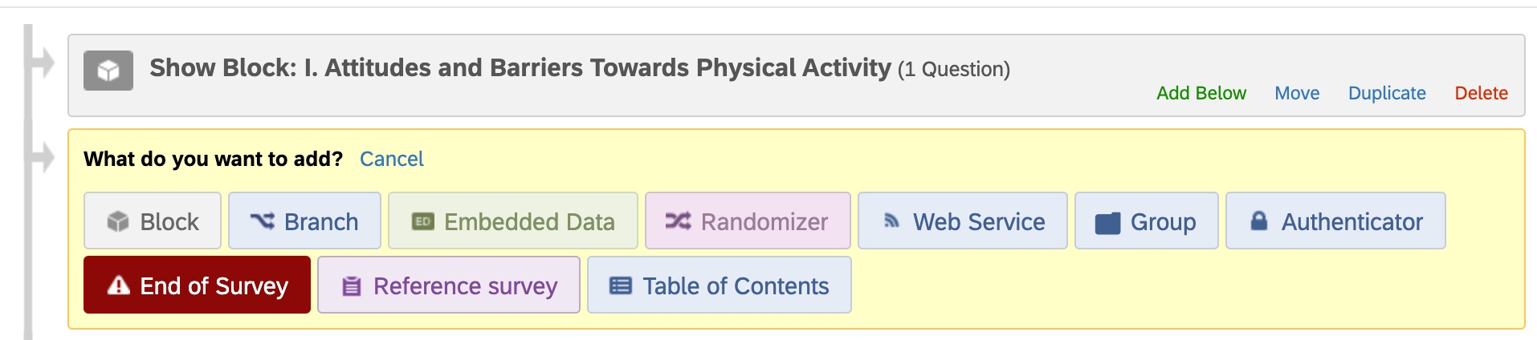Add an Authenticator element
This screenshot has height=340, width=1537.
(1335, 221)
